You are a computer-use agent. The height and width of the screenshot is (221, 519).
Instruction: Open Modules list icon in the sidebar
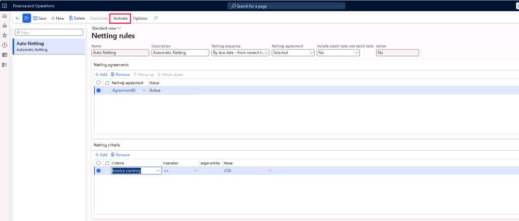[5, 65]
